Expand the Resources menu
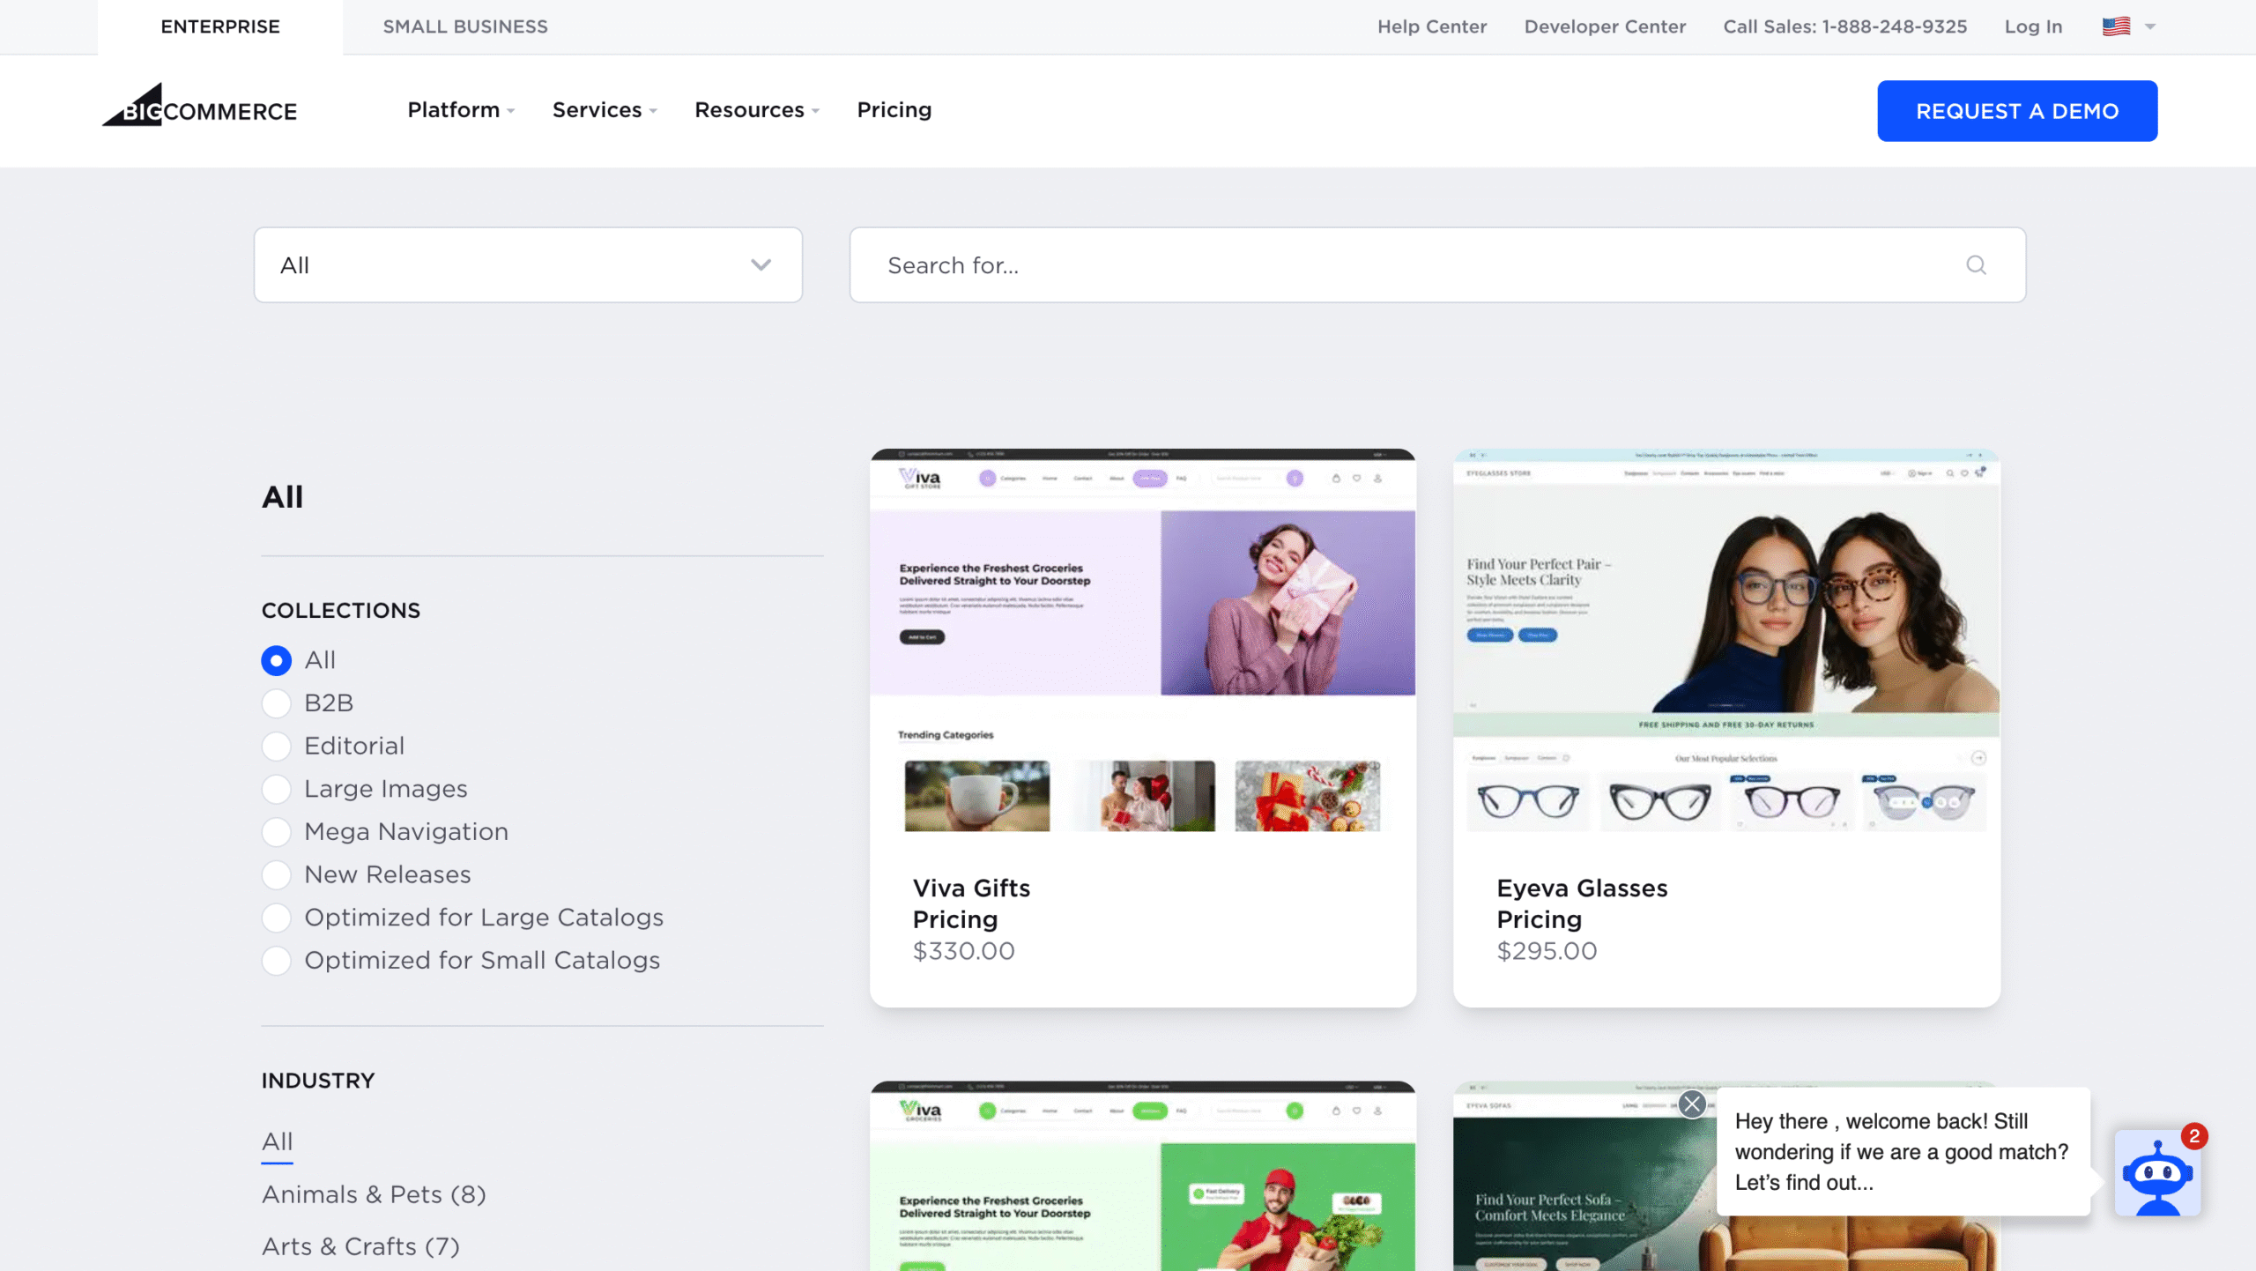The image size is (2256, 1271). [756, 110]
